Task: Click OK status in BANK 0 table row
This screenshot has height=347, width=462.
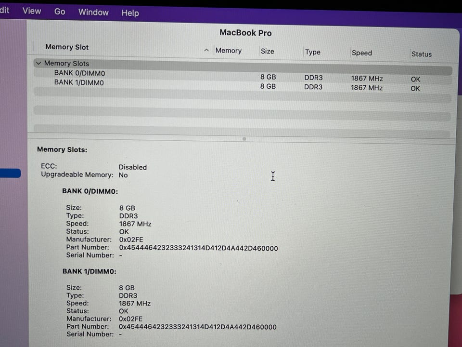Action: [415, 80]
